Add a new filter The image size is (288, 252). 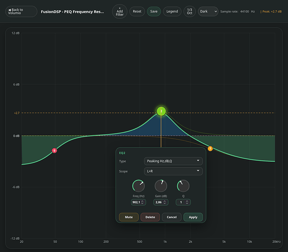tap(120, 12)
